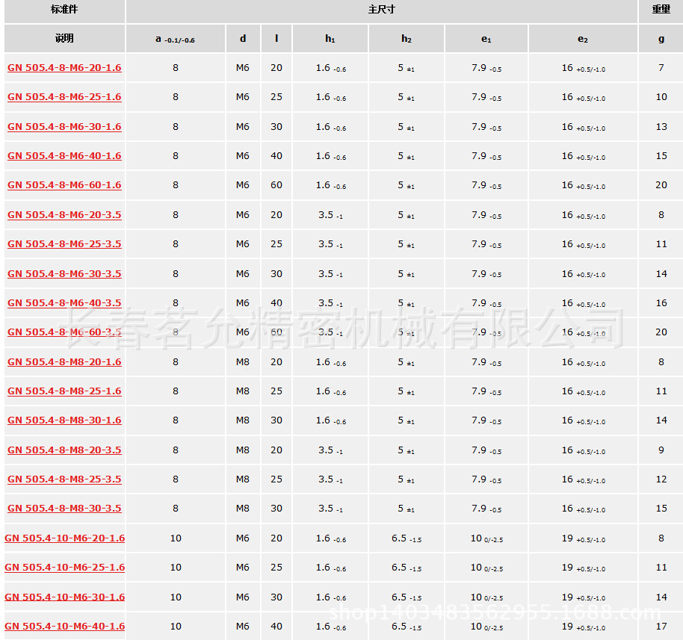683x640 pixels.
Task: Click the GN 505.4-8-M6-25-1.6 part link
Action: 64,97
